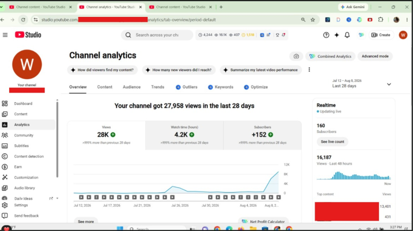Open the browser Extensions puzzle icon

(381, 20)
